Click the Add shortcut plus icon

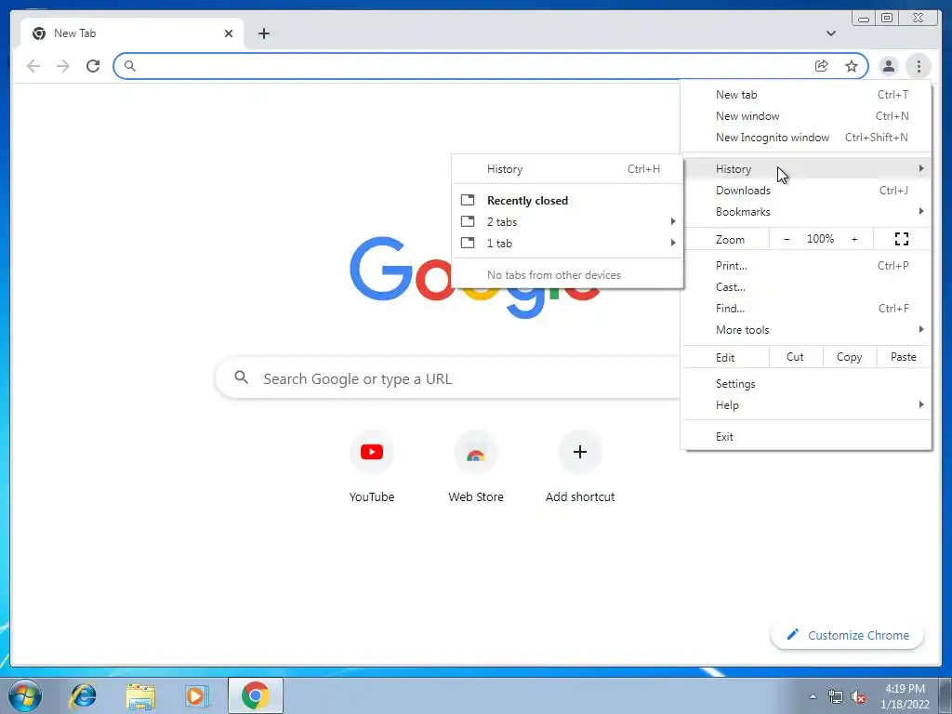[x=580, y=452]
